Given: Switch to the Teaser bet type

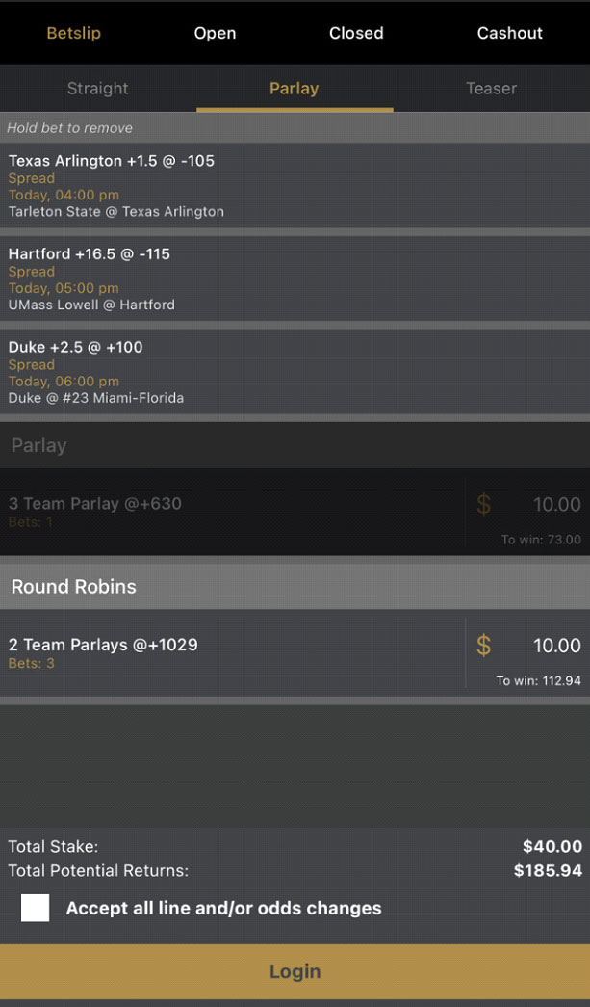Looking at the screenshot, I should pos(491,89).
